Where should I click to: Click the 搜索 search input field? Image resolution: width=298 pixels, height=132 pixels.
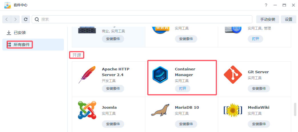pyautogui.click(x=142, y=19)
